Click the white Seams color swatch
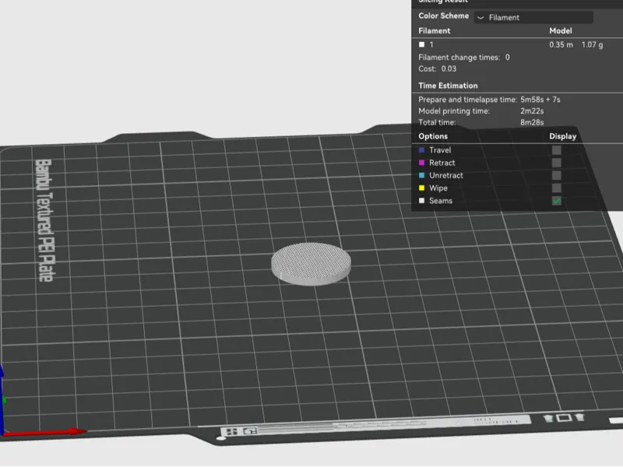 pos(421,201)
